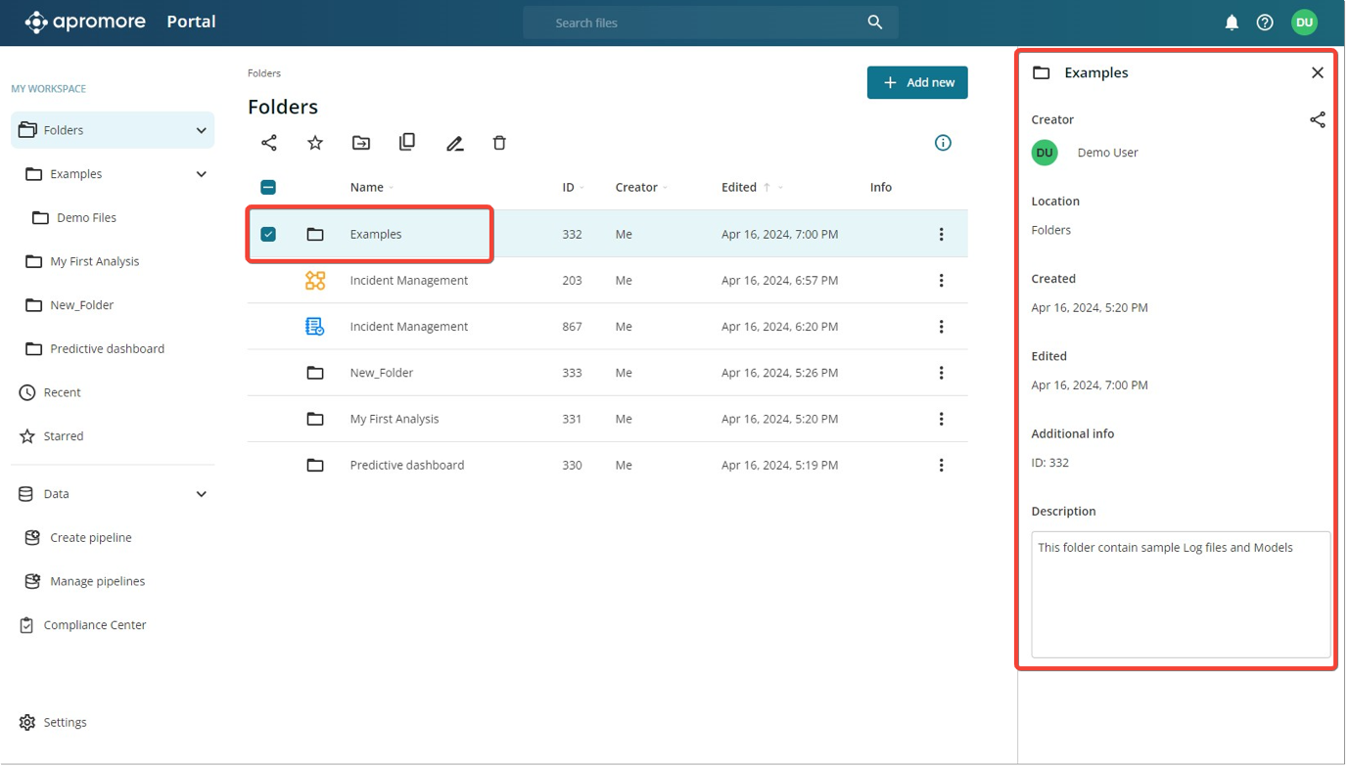This screenshot has width=1350, height=767.
Task: Collapse the Folders section in the sidebar
Action: 201,130
